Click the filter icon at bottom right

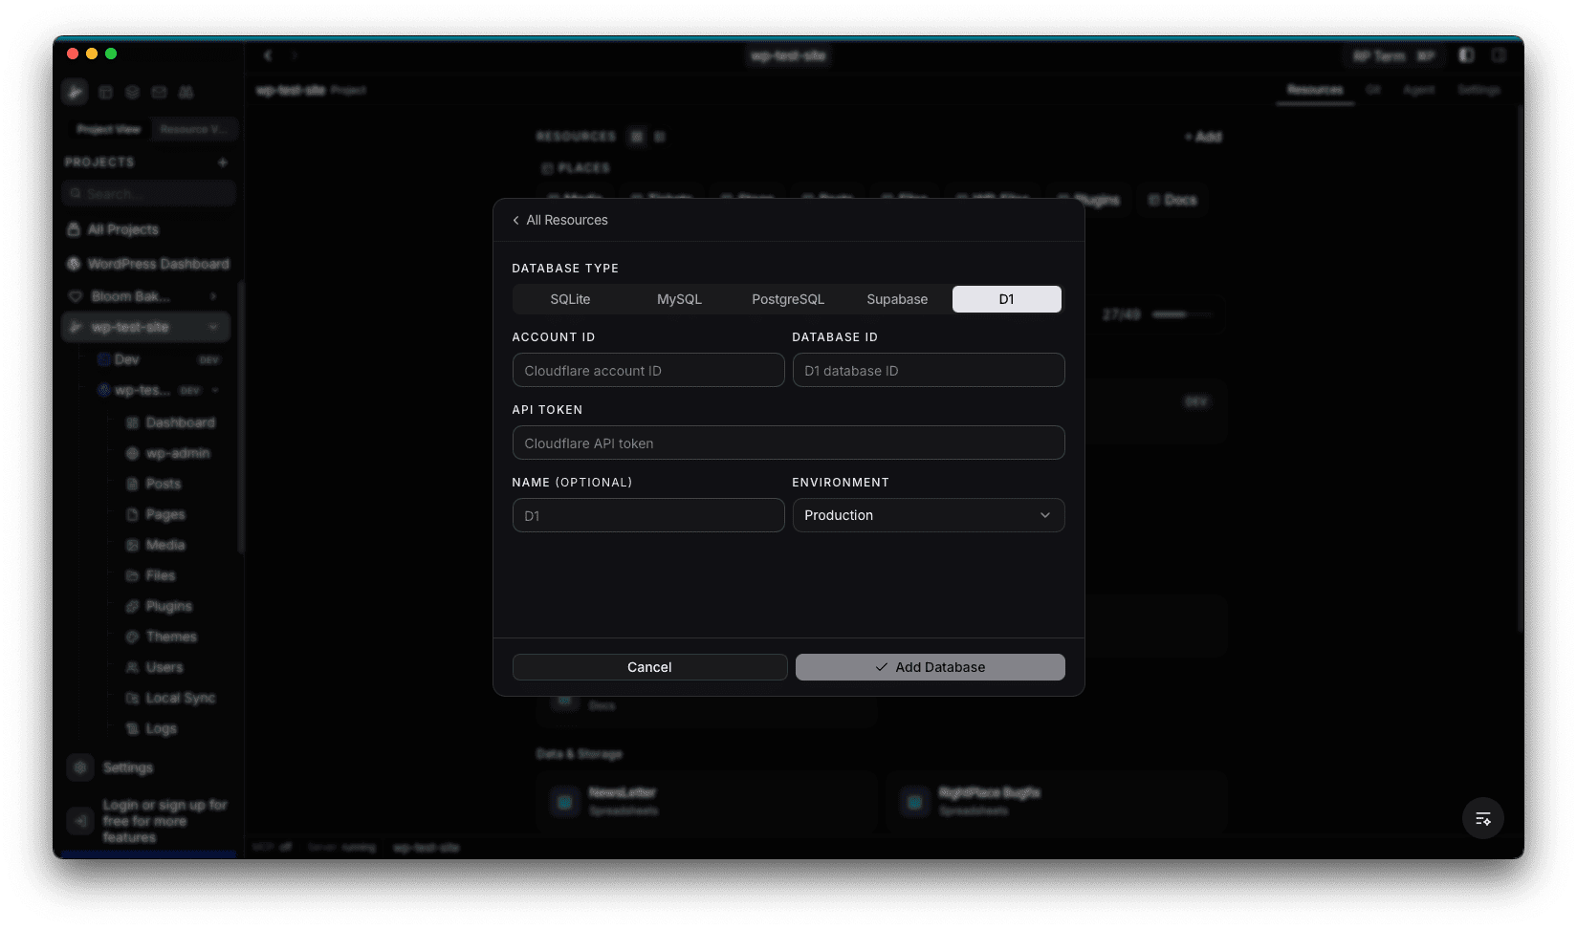[1482, 818]
